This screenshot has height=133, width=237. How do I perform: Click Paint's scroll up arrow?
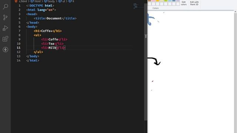pyautogui.click(x=236, y=12)
